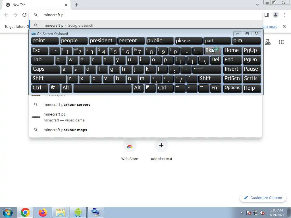Click the Del key on keyboard
The width and height of the screenshot is (291, 218).
[216, 60]
